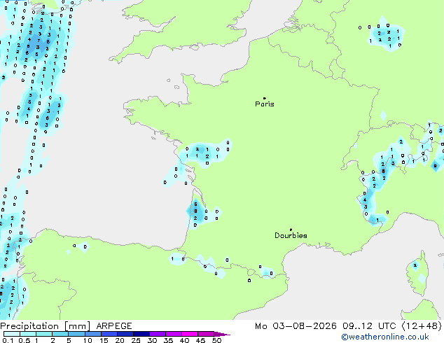Select the legend swatch between 5 and 10
The image size is (444, 343).
[x=77, y=334]
